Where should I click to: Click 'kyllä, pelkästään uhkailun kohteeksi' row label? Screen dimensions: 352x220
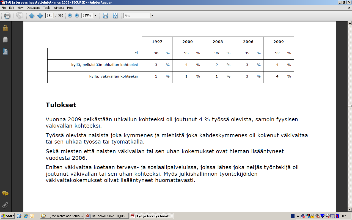tap(105, 65)
